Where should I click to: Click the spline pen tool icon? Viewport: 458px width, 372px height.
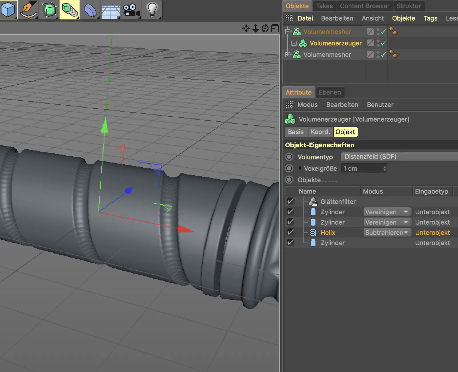click(28, 10)
